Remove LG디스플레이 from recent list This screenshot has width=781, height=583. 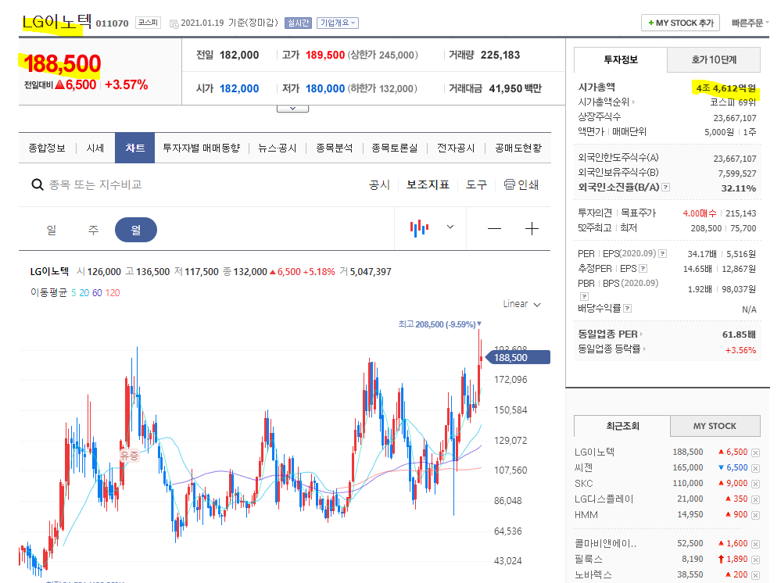(756, 499)
